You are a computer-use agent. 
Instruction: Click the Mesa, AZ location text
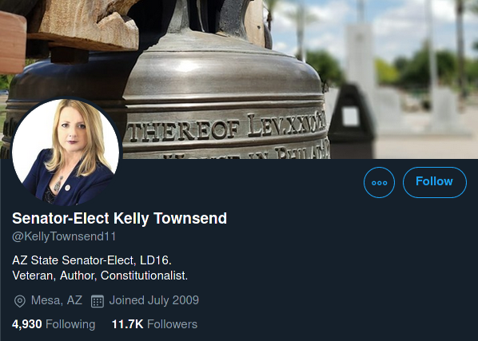[x=57, y=300]
